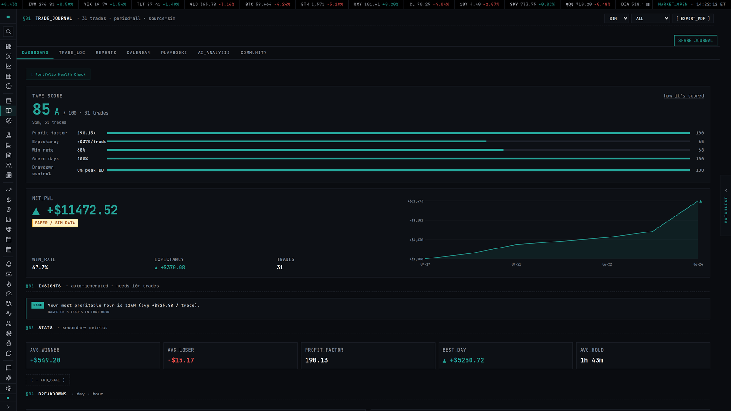
Task: Open the sparkle AI icon
Action: click(x=8, y=378)
